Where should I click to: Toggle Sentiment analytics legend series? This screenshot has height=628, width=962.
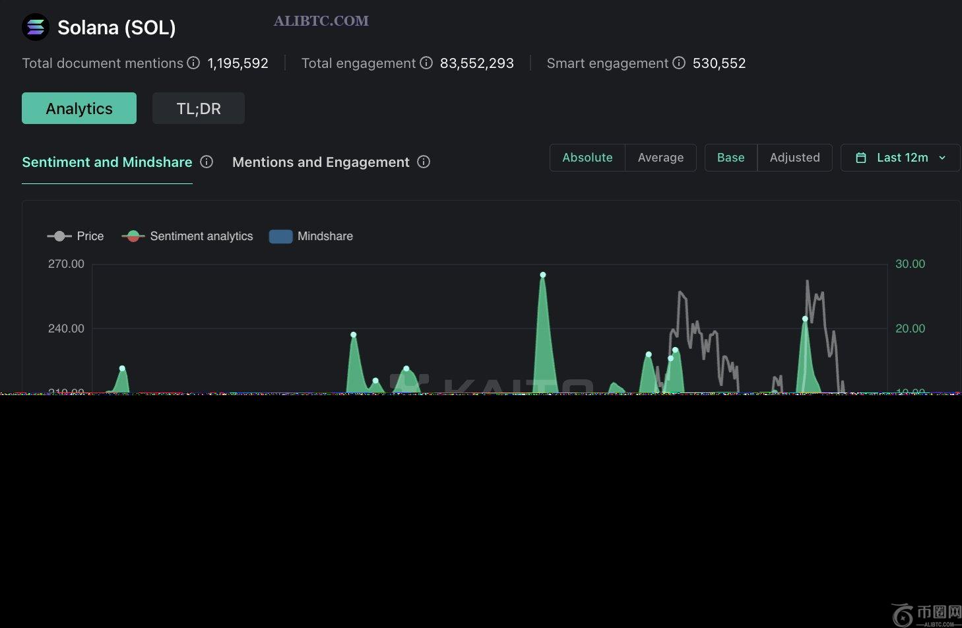coord(187,236)
